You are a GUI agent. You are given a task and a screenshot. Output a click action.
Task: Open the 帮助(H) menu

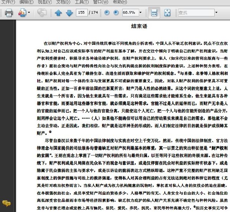coord(120,2)
